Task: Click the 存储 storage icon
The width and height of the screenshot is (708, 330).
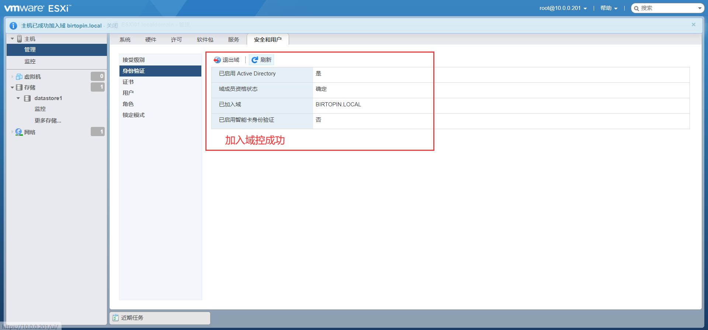Action: 19,88
